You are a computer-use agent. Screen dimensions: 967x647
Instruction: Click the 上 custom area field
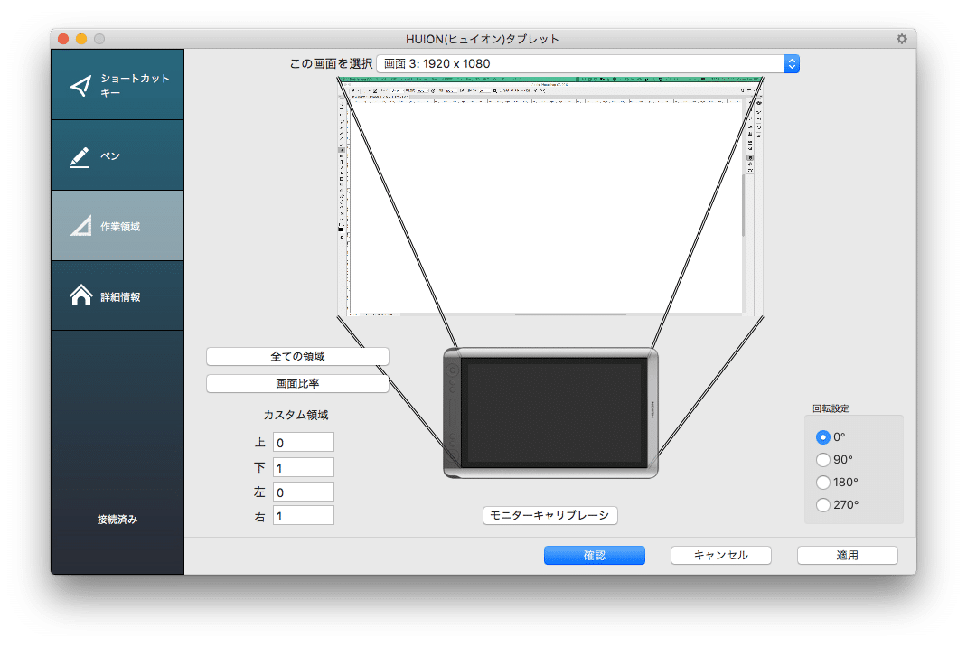[x=303, y=442]
